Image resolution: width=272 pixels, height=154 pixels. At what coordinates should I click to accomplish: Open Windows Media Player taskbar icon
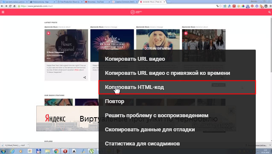coord(21,151)
